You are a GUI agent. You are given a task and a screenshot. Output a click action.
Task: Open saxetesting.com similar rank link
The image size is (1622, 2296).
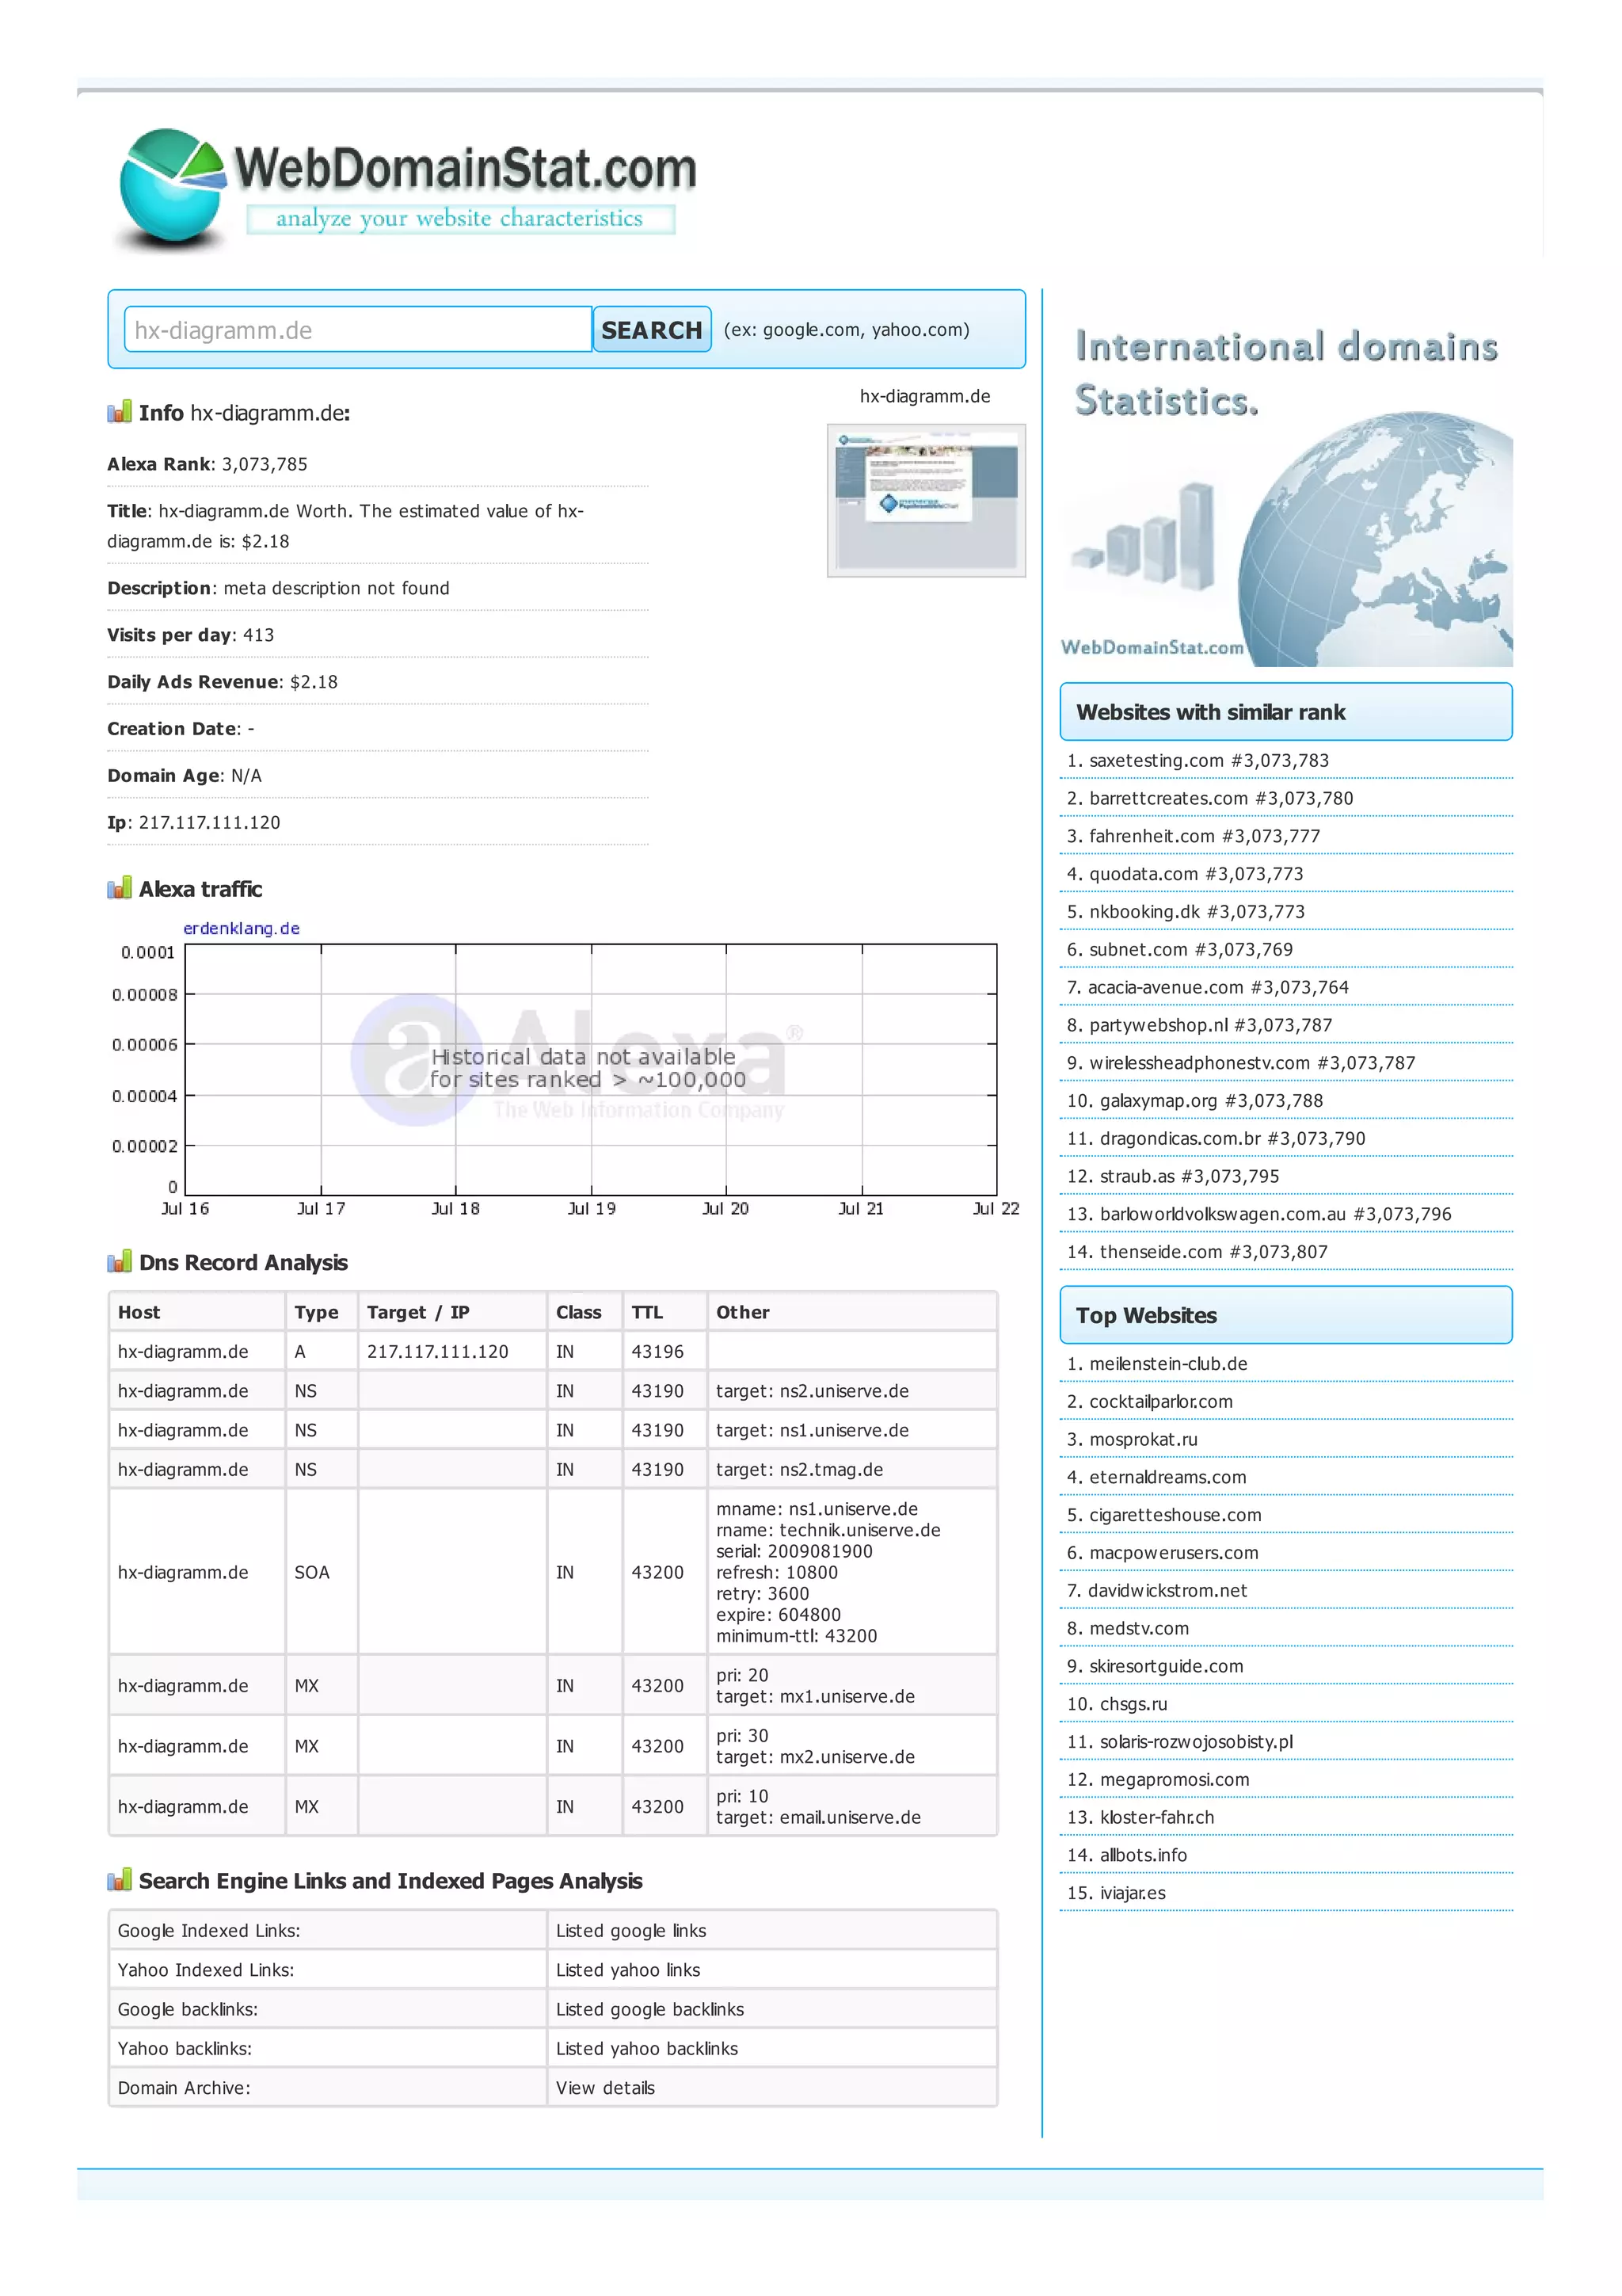point(1156,760)
